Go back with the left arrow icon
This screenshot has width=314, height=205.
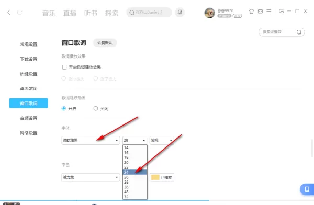point(8,13)
